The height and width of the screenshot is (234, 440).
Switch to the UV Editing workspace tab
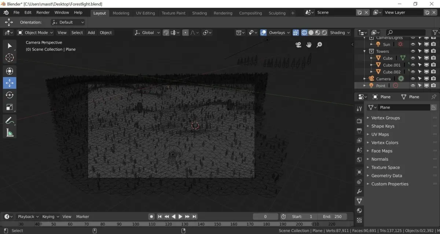tap(145, 13)
